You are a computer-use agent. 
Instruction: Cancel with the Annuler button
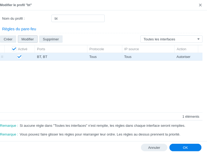[154, 147]
